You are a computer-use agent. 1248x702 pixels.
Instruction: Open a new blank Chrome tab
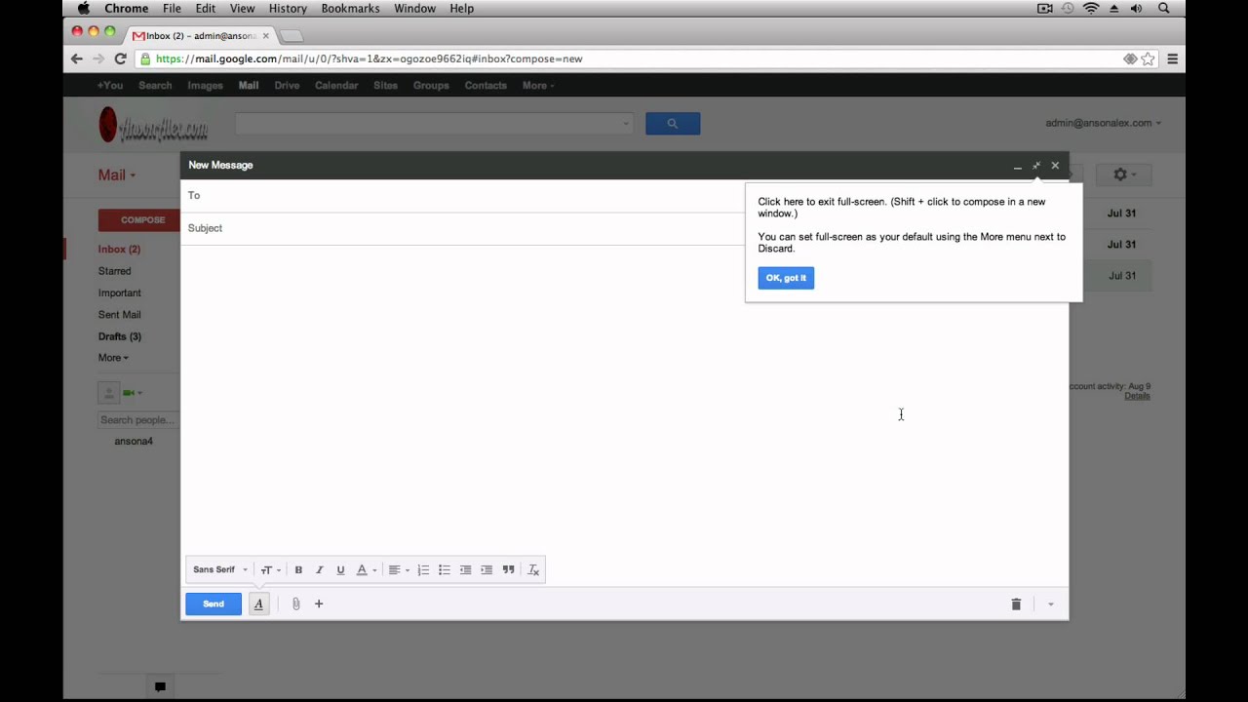point(292,36)
